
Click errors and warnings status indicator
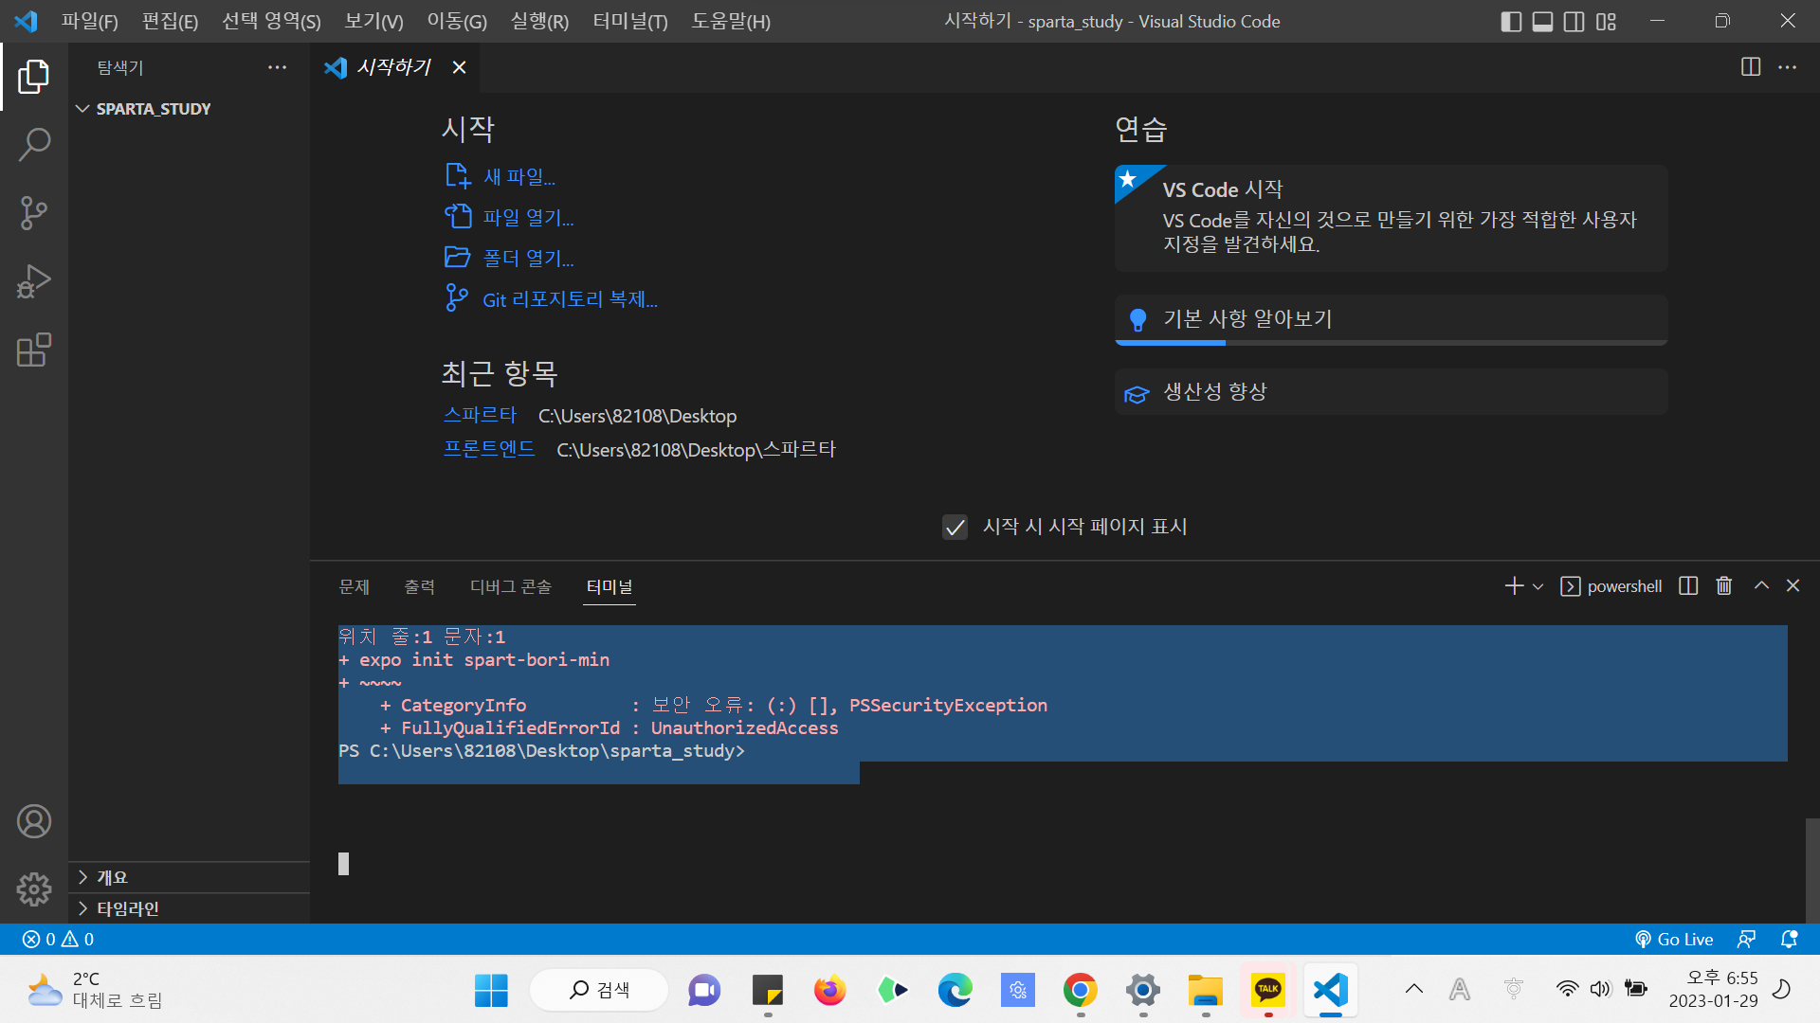pos(58,939)
